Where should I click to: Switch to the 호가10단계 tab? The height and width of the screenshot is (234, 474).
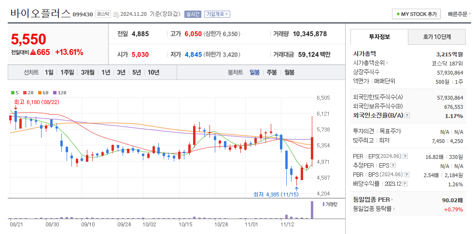[x=437, y=37]
